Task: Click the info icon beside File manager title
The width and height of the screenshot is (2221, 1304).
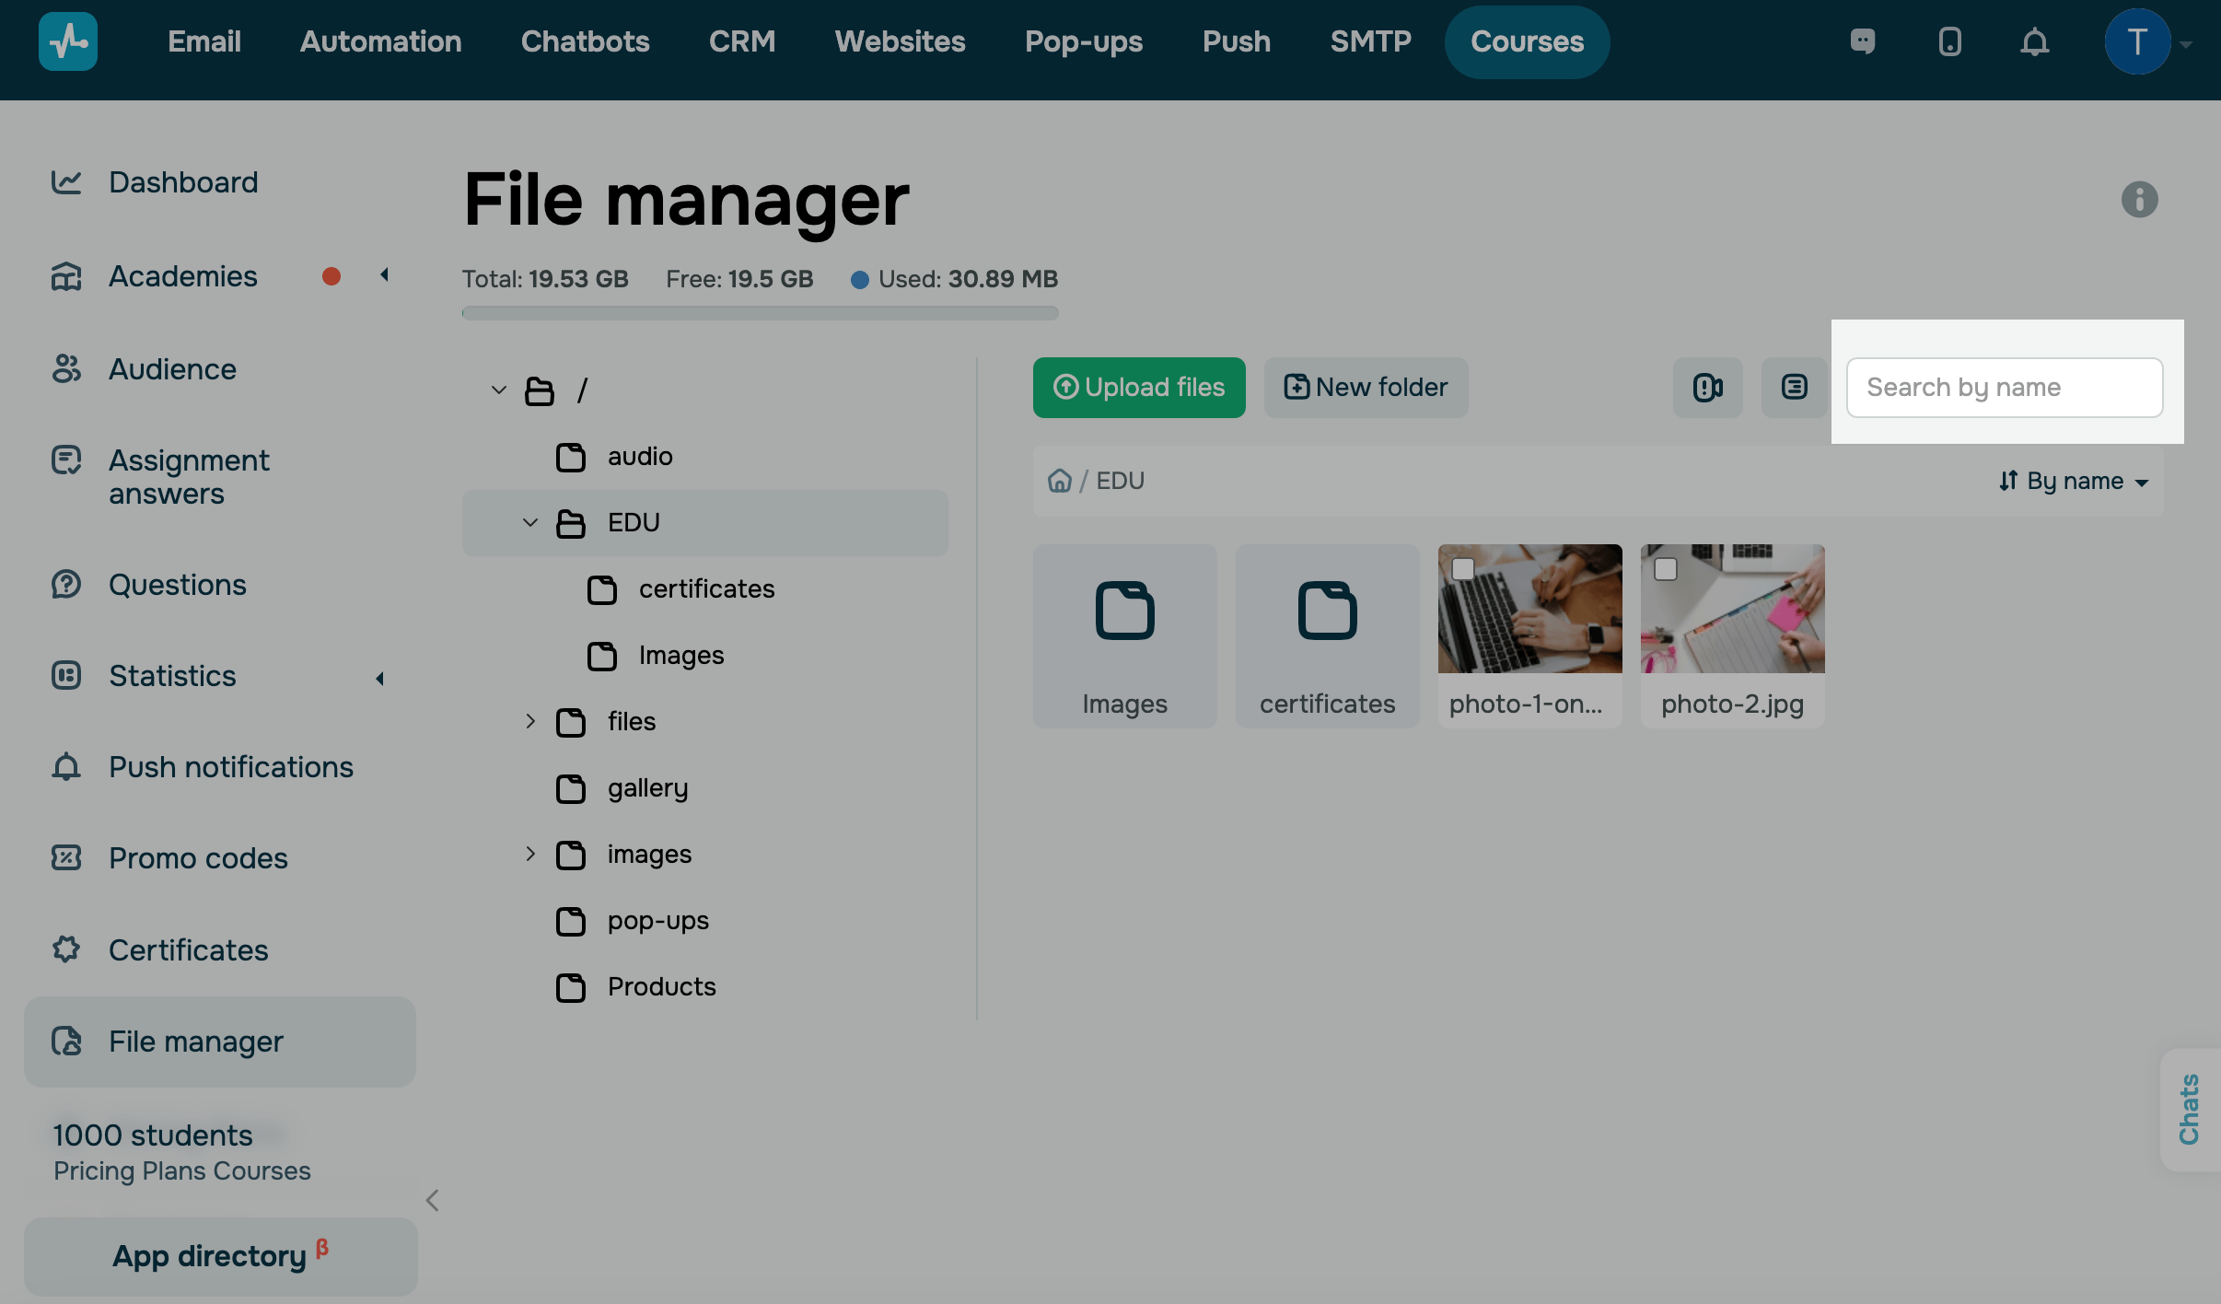Action: [x=2139, y=199]
